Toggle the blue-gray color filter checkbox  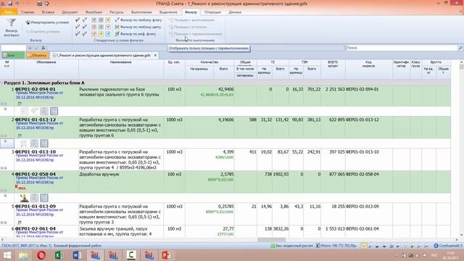click(x=101, y=20)
